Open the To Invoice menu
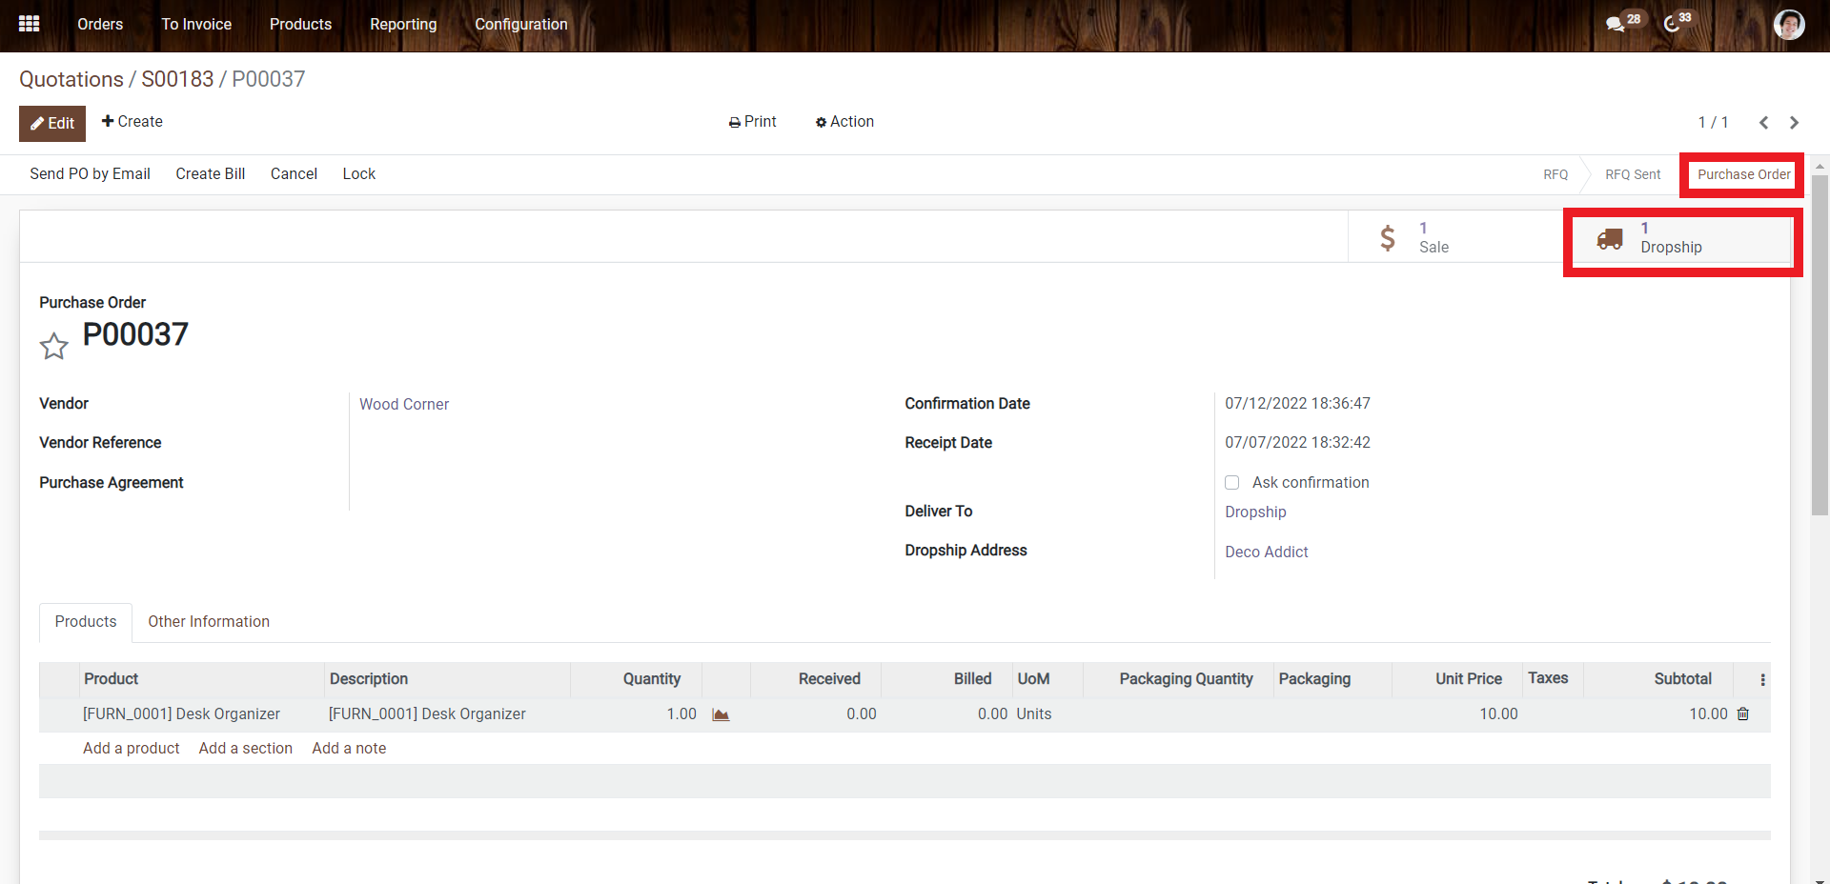 coord(196,24)
